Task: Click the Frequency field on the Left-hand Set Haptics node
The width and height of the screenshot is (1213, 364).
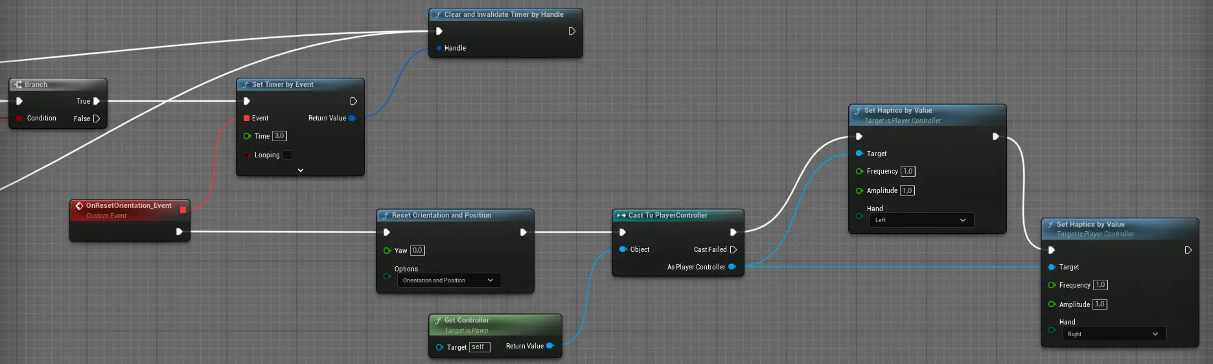Action: pos(908,172)
